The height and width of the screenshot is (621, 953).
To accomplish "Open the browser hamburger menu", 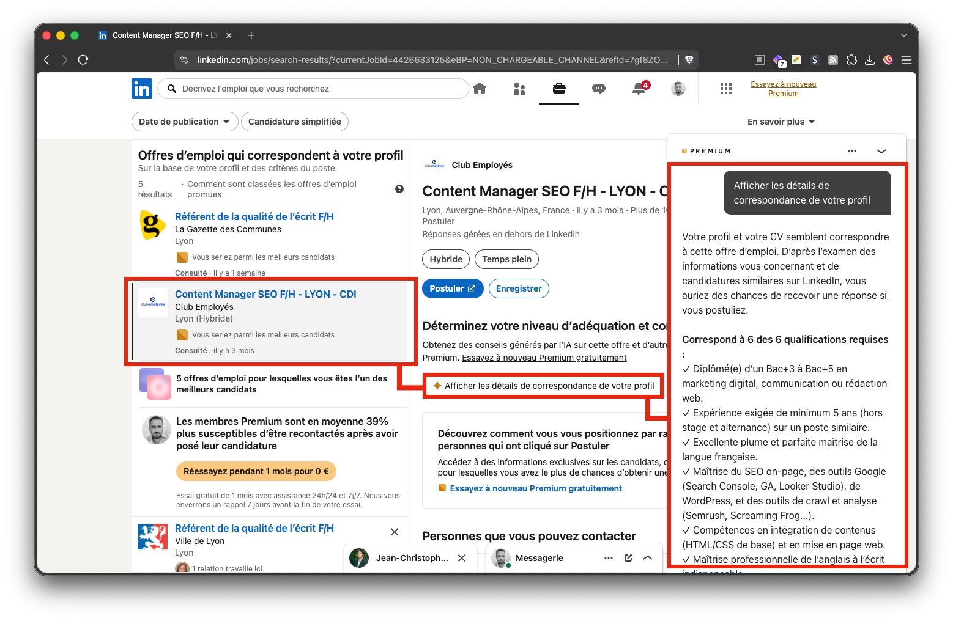I will coord(907,60).
